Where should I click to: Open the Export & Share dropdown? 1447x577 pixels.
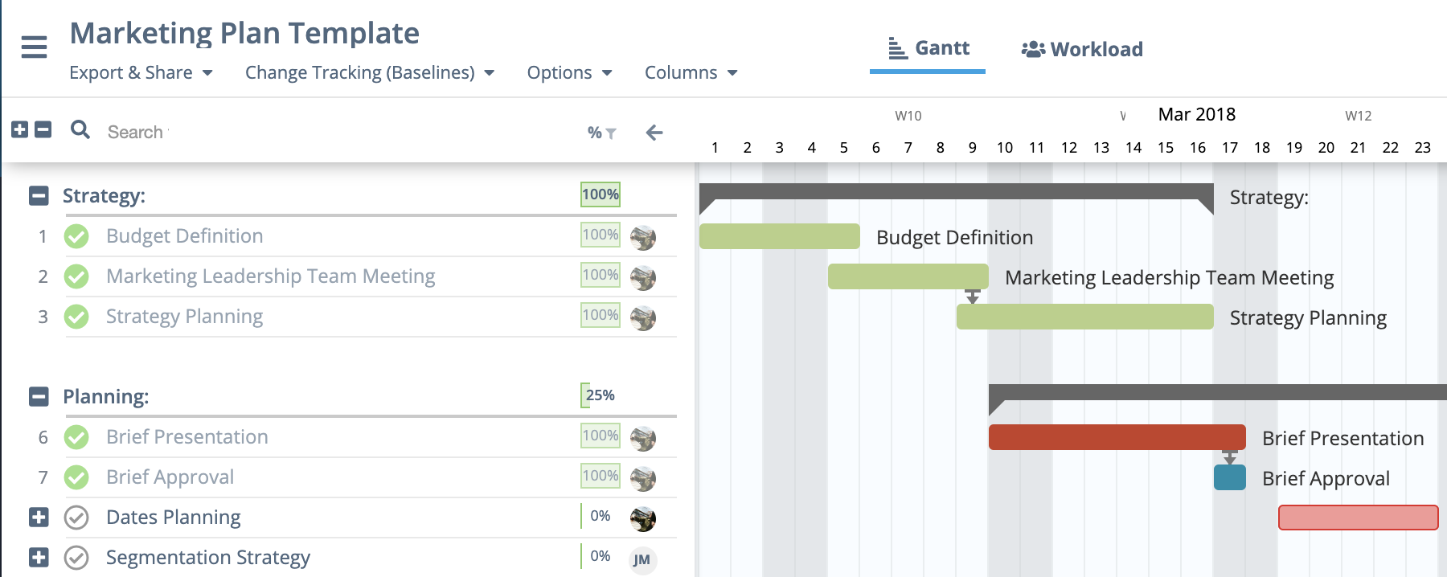pos(141,72)
